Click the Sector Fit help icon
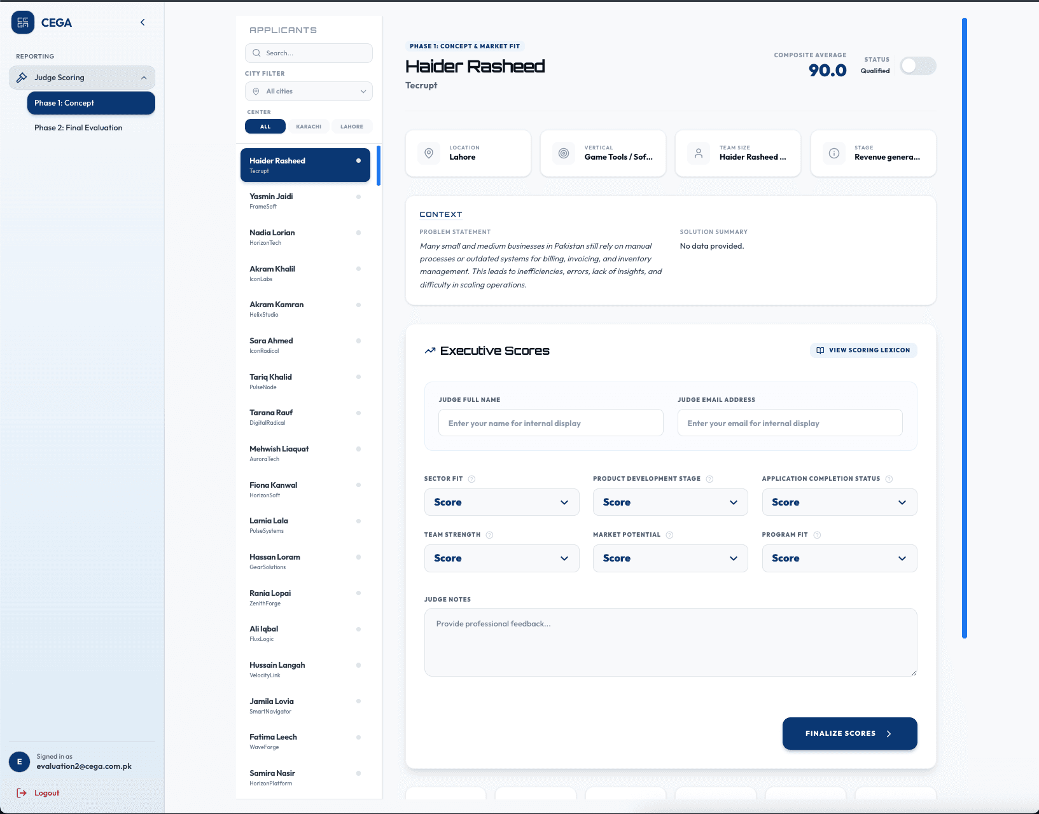 point(471,479)
